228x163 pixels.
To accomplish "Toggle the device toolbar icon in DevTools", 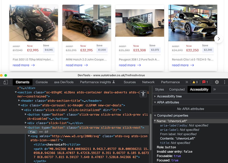I will coord(6,82).
